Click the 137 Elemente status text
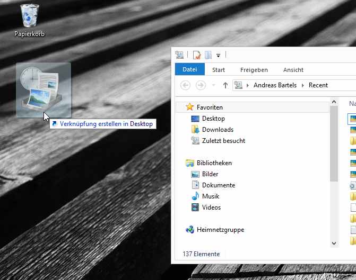Viewport: 356px width, 280px height. pos(201,254)
